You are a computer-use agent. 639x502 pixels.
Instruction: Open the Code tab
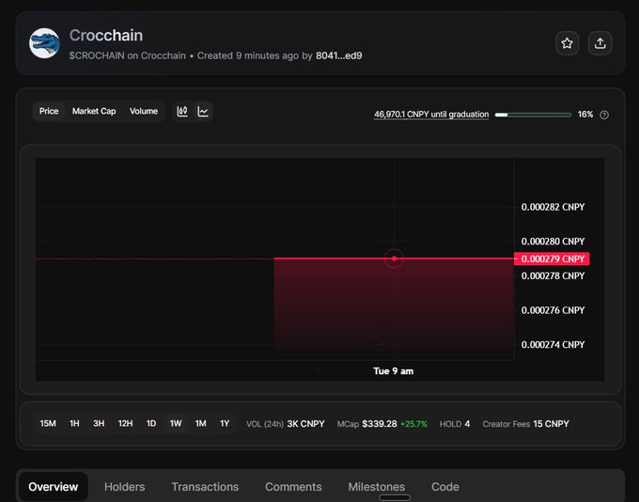click(445, 487)
